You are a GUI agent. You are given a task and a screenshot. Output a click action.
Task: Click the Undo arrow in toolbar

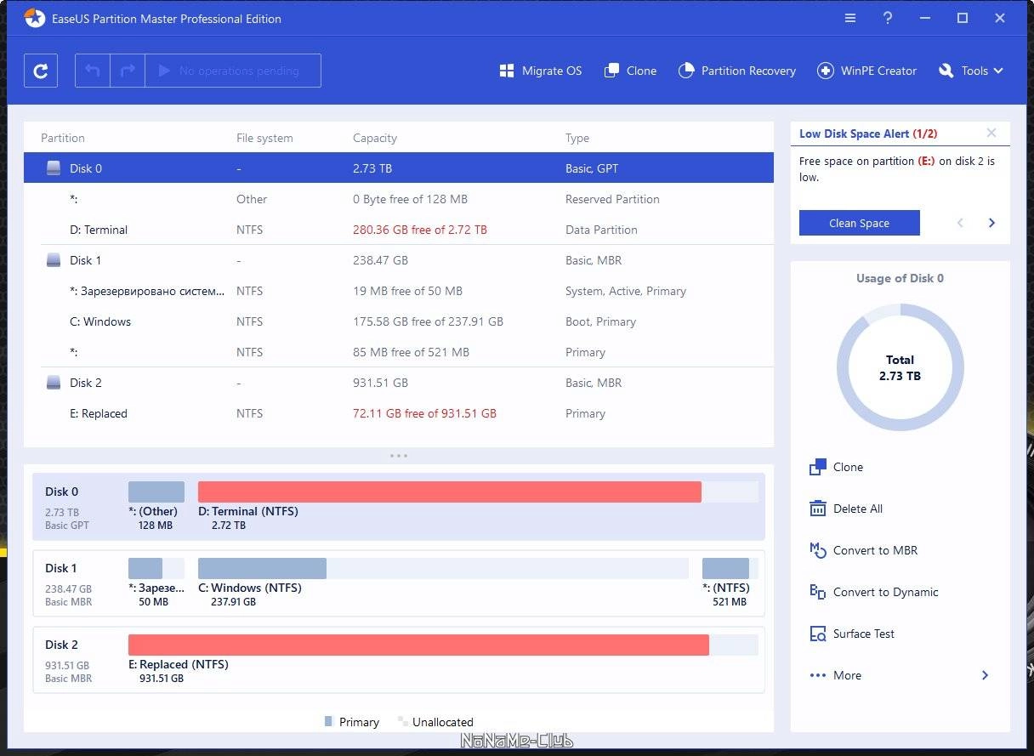pos(93,71)
